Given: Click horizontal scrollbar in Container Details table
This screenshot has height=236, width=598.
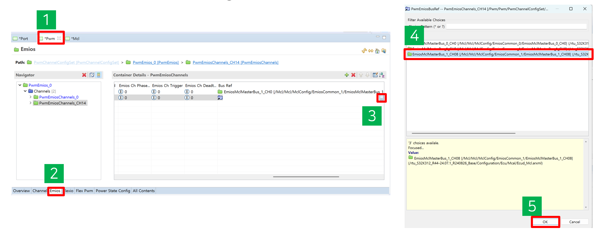Looking at the screenshot, I should pos(306,177).
